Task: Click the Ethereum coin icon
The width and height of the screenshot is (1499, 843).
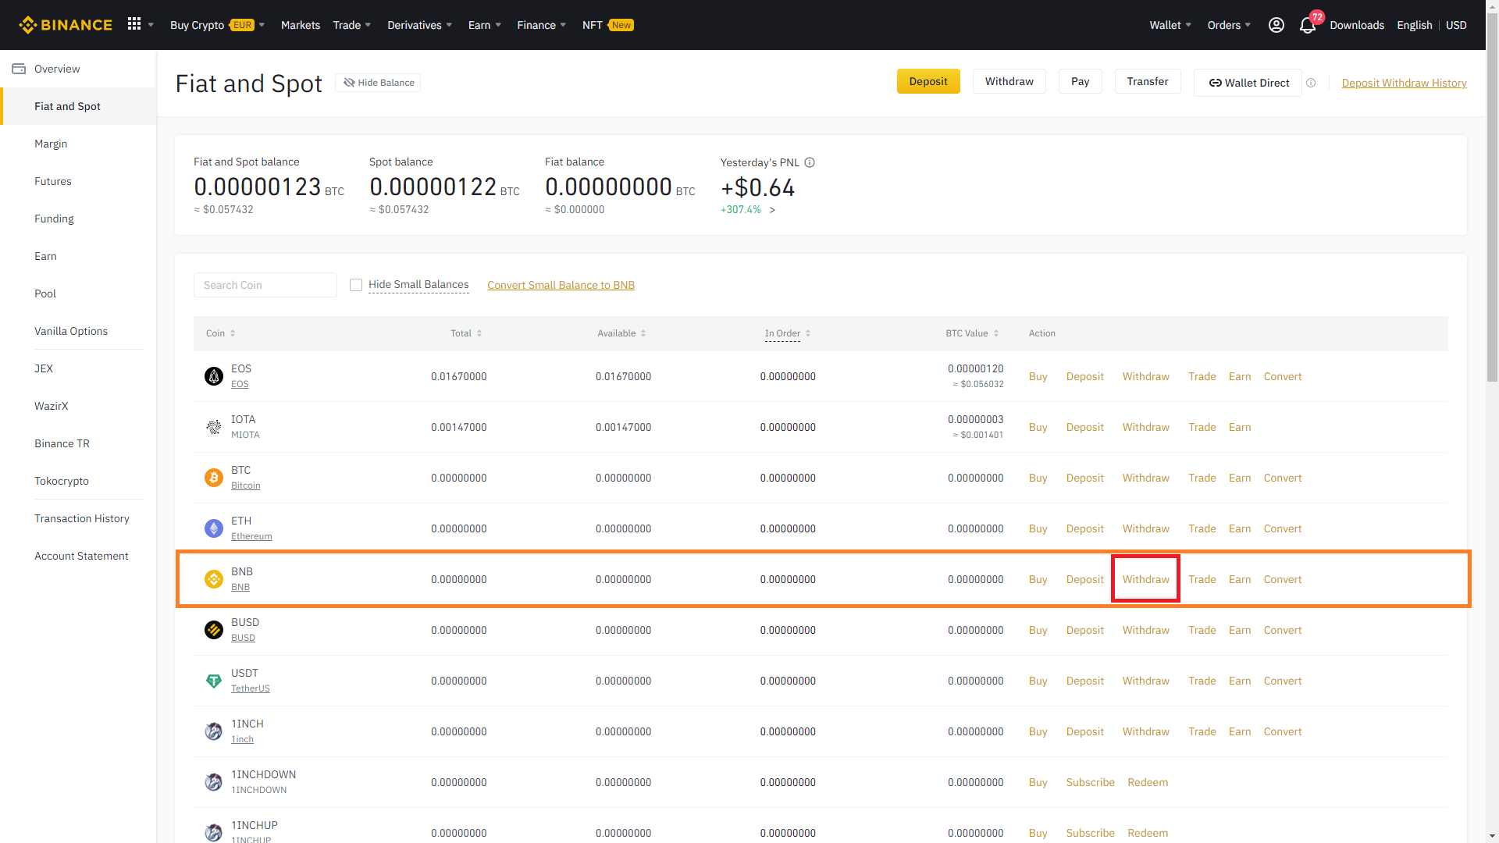Action: click(214, 528)
